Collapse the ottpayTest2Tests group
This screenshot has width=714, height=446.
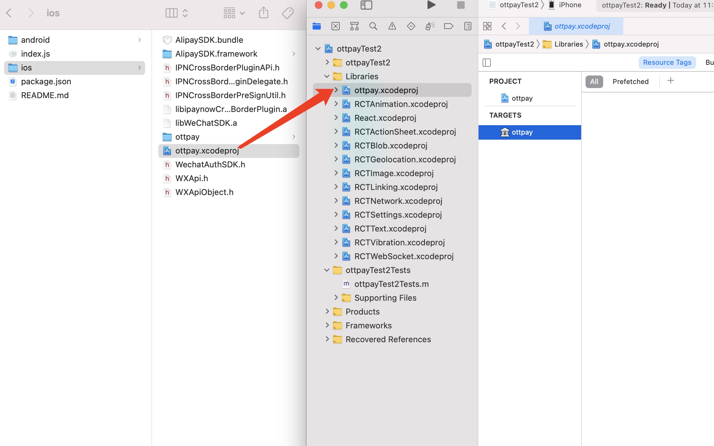tap(327, 270)
